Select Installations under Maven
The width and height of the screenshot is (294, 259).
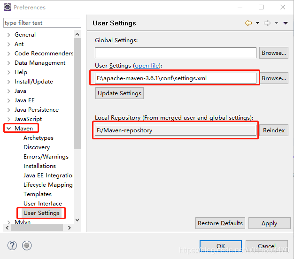click(x=39, y=166)
